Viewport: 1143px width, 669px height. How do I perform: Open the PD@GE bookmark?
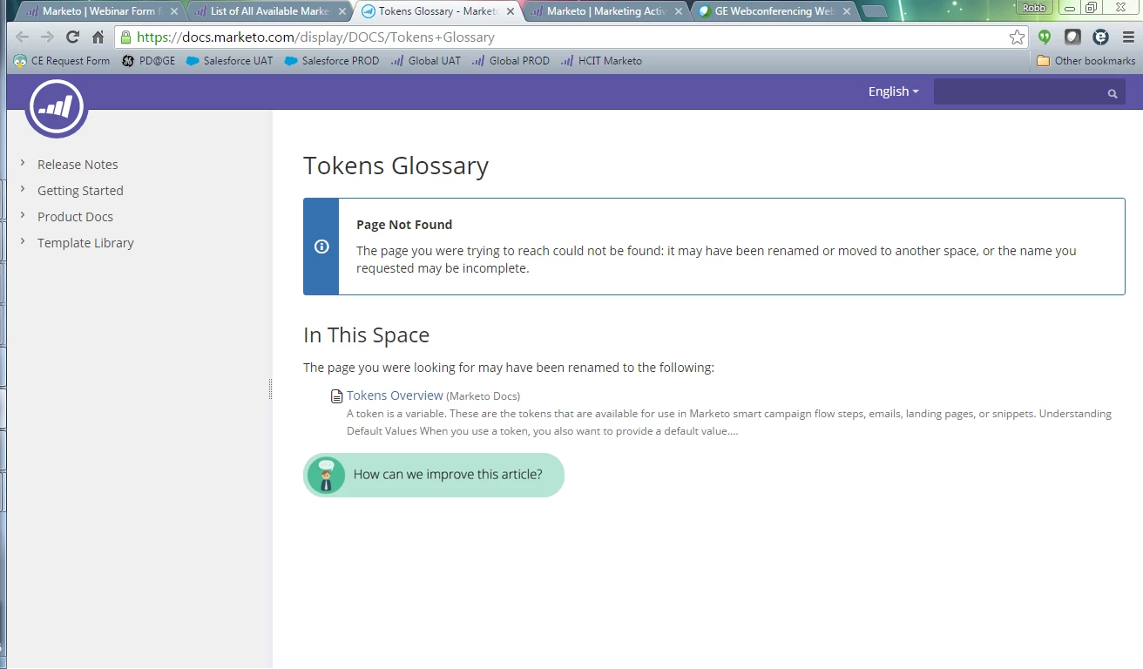pyautogui.click(x=148, y=61)
